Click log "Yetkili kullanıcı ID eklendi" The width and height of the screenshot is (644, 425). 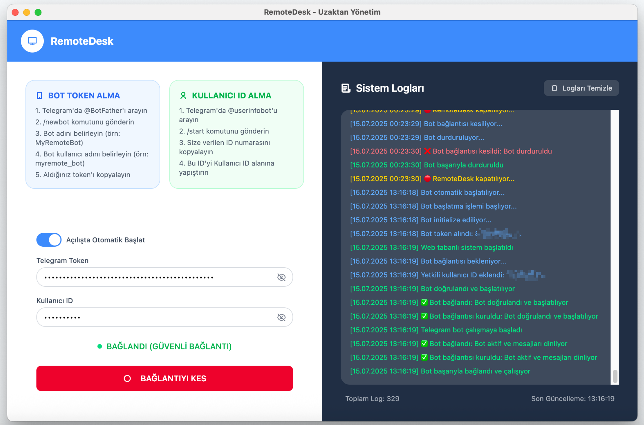click(448, 275)
